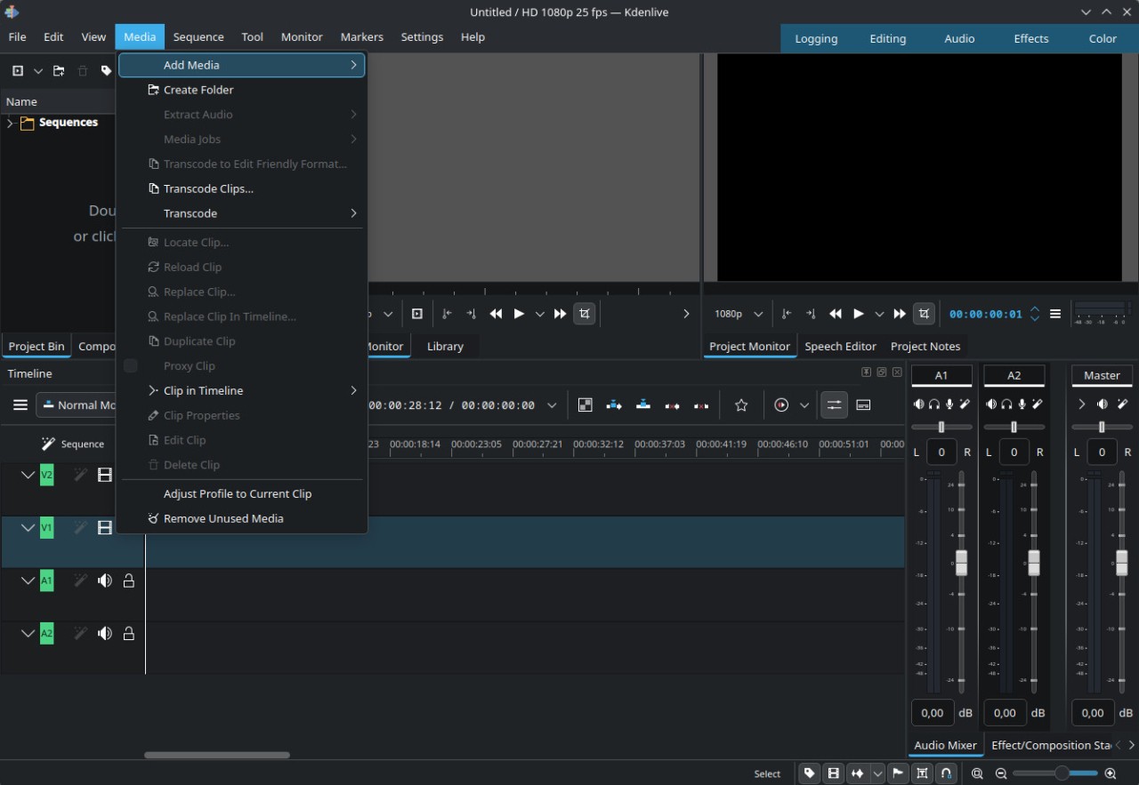This screenshot has height=785, width=1139.
Task: Select the Color workspace layout button
Action: coord(1102,38)
